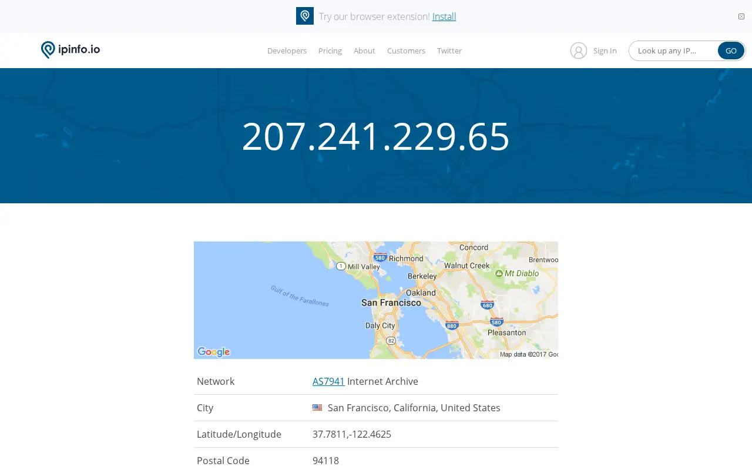The height and width of the screenshot is (470, 752).
Task: Select the IP address 207.241.229.65 heading
Action: 376,136
